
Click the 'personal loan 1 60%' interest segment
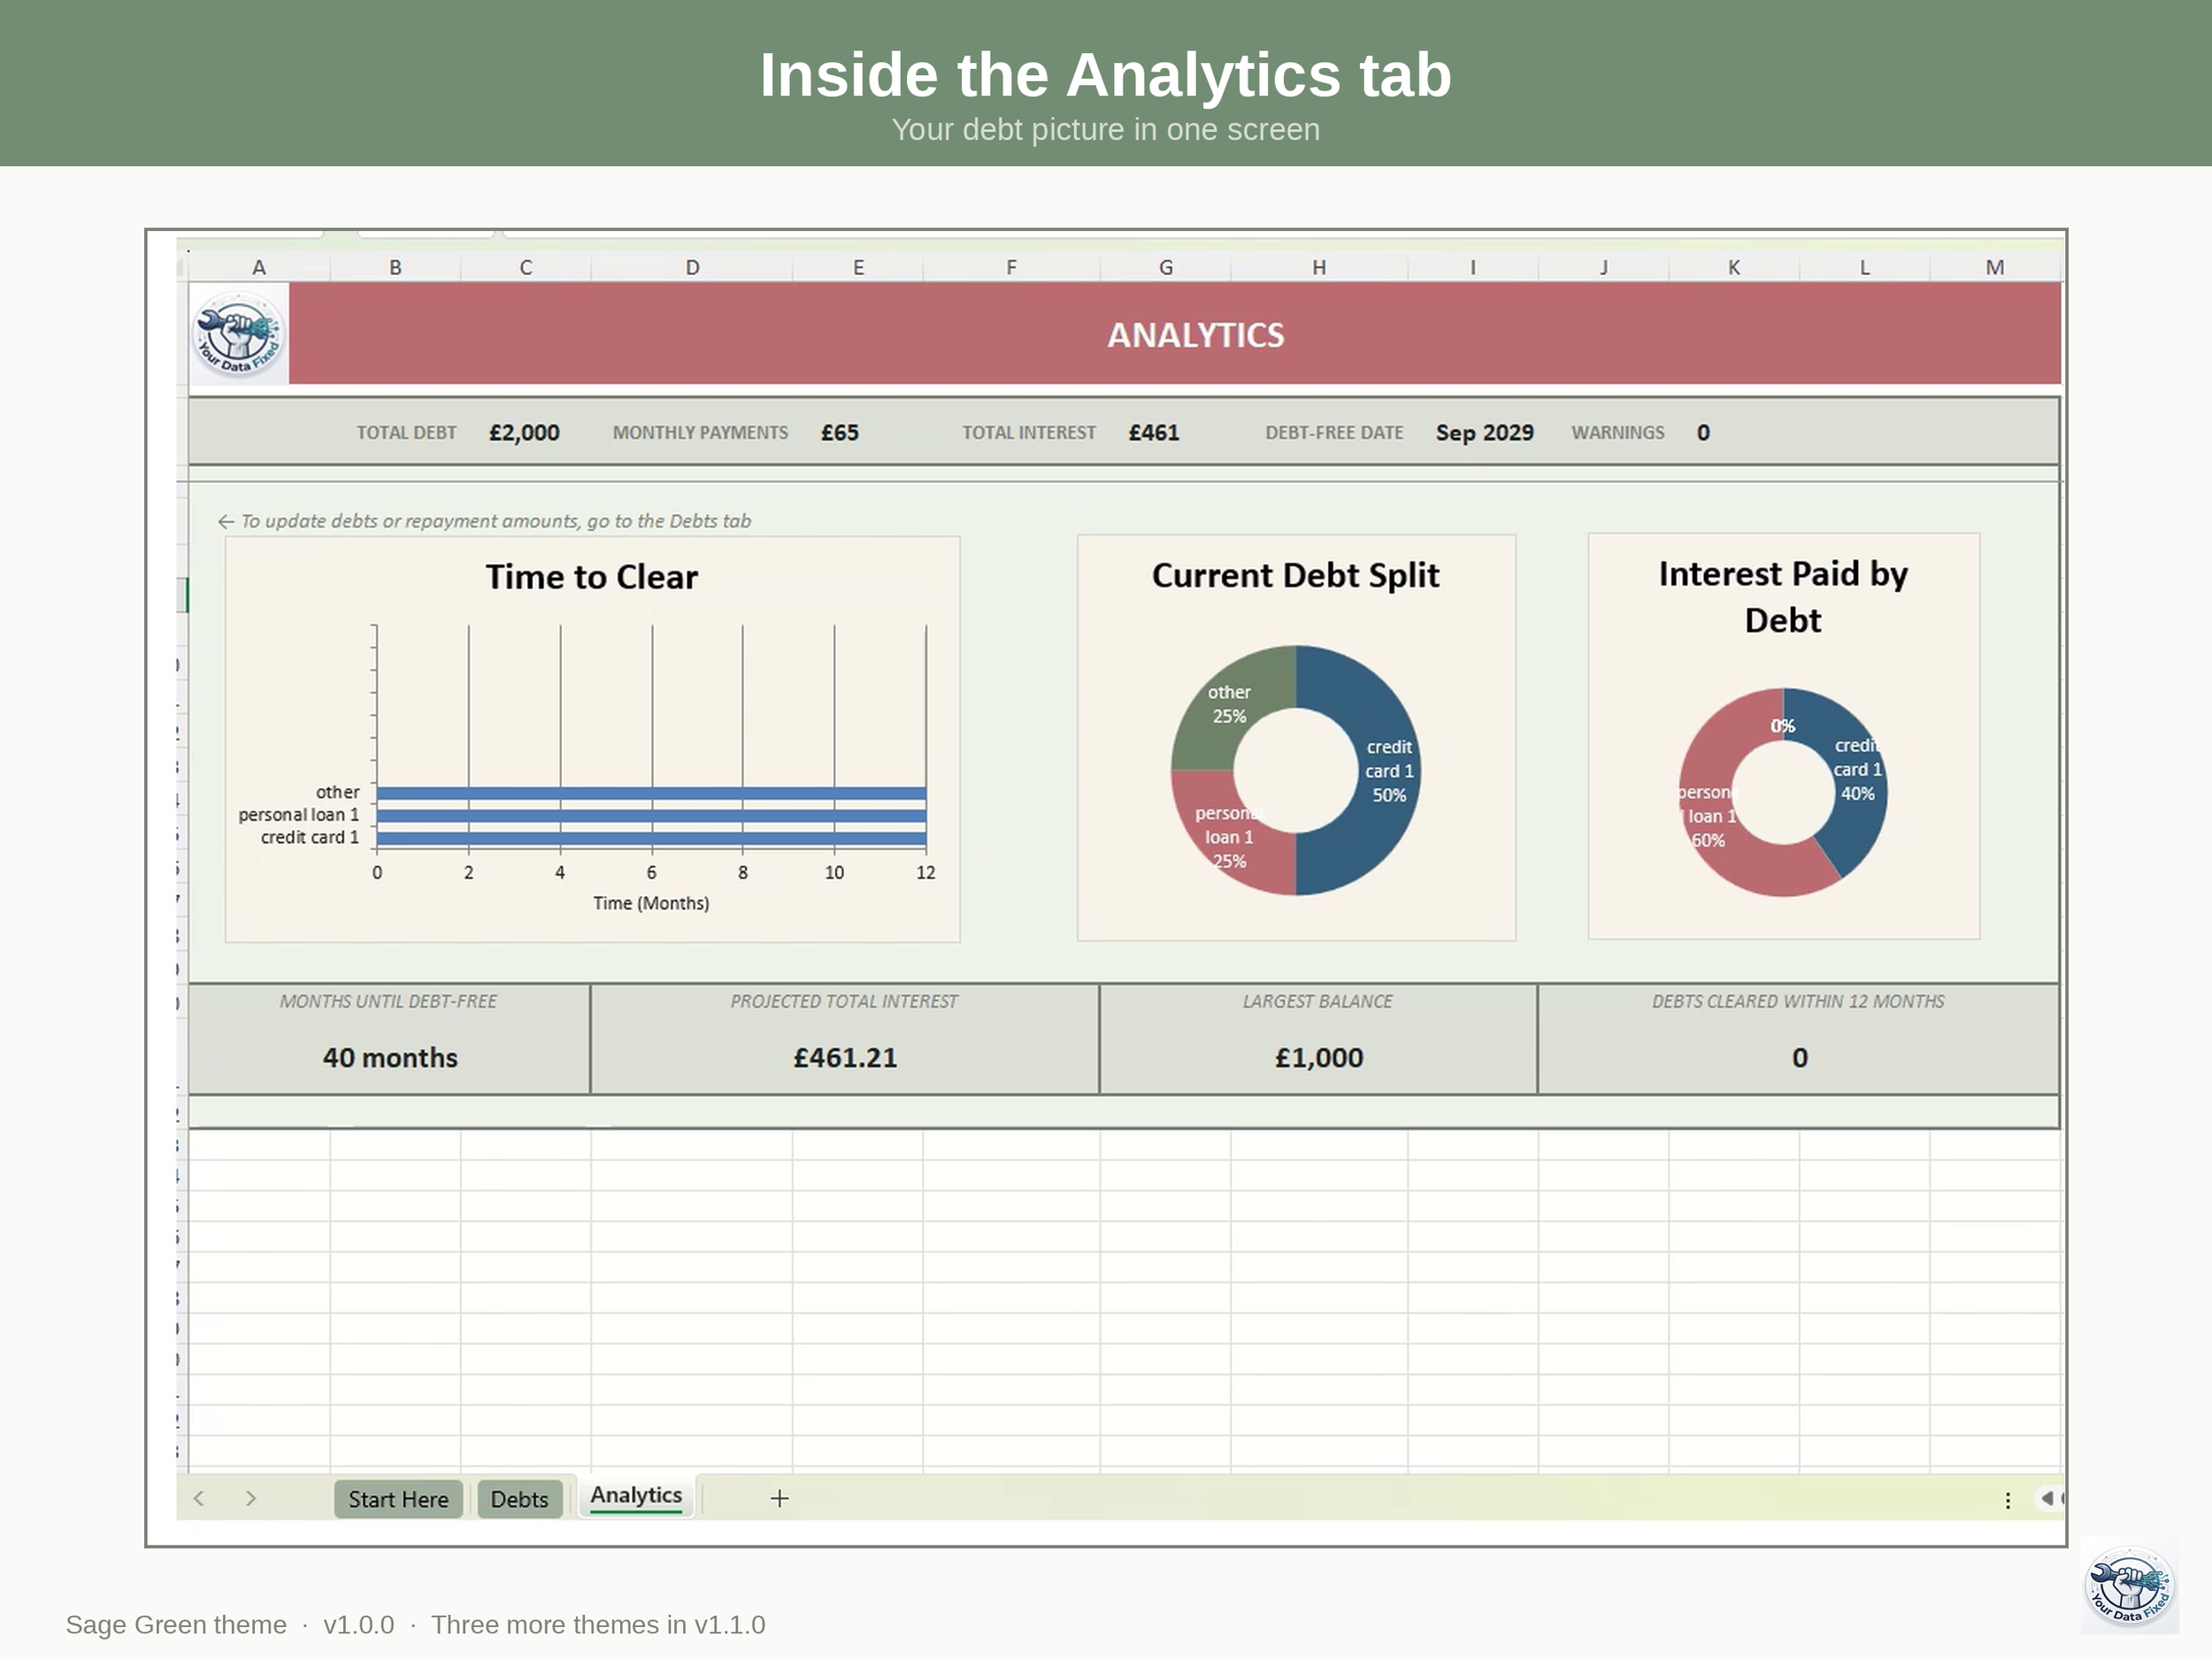(x=1708, y=816)
